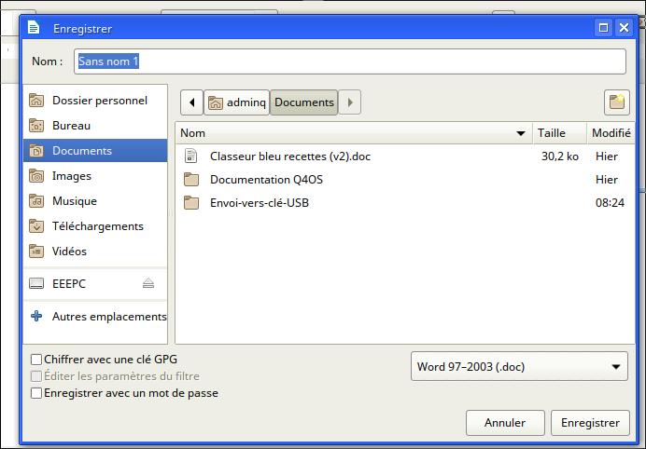Select Images in the places sidebar

click(95, 176)
